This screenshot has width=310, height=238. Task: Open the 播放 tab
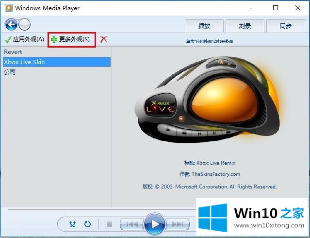click(204, 26)
